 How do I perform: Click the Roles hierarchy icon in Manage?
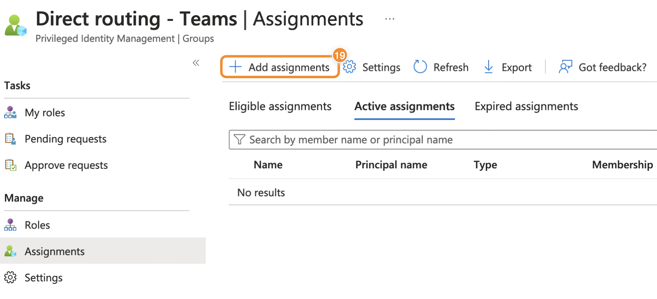click(x=10, y=225)
